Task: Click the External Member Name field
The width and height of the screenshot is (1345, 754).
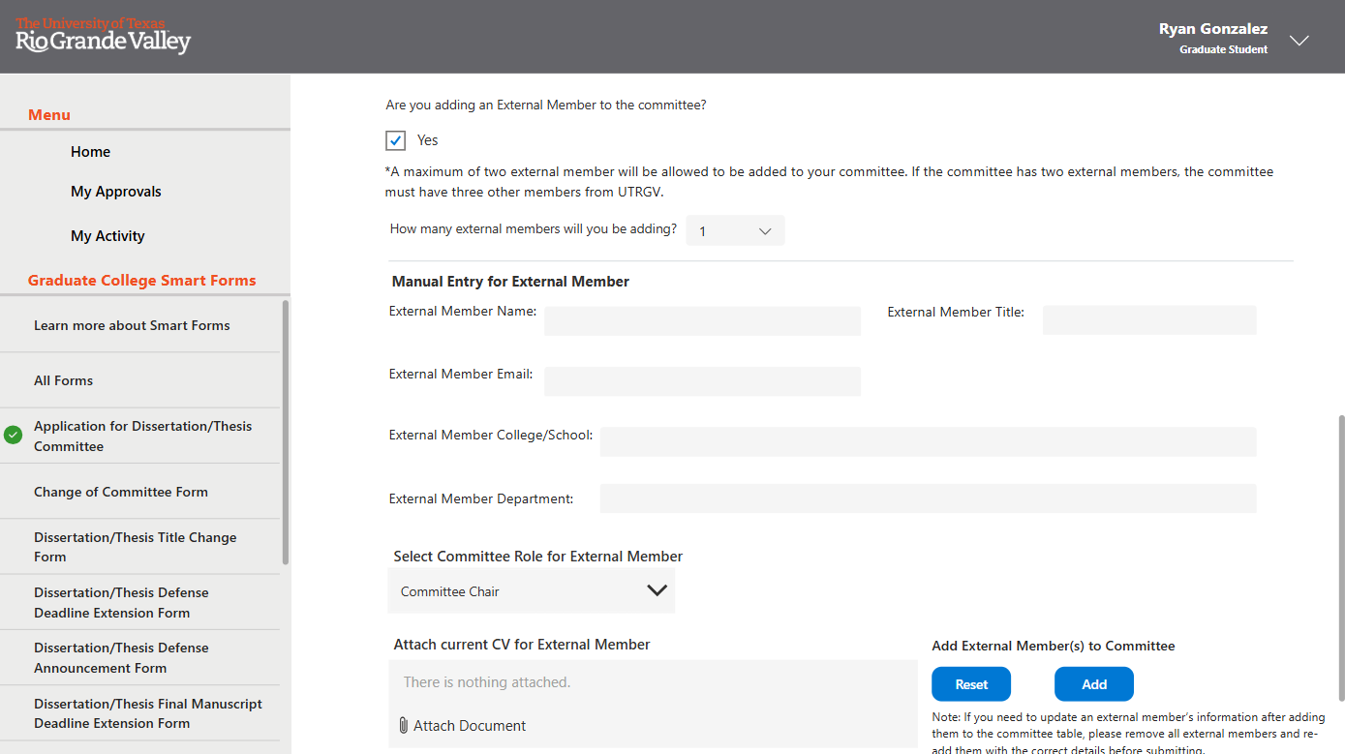Action: [702, 321]
